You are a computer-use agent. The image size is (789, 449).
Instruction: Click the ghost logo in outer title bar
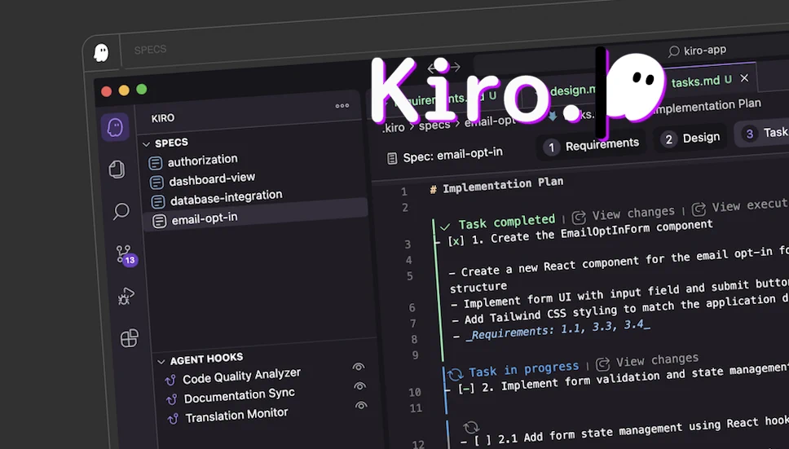click(x=101, y=52)
